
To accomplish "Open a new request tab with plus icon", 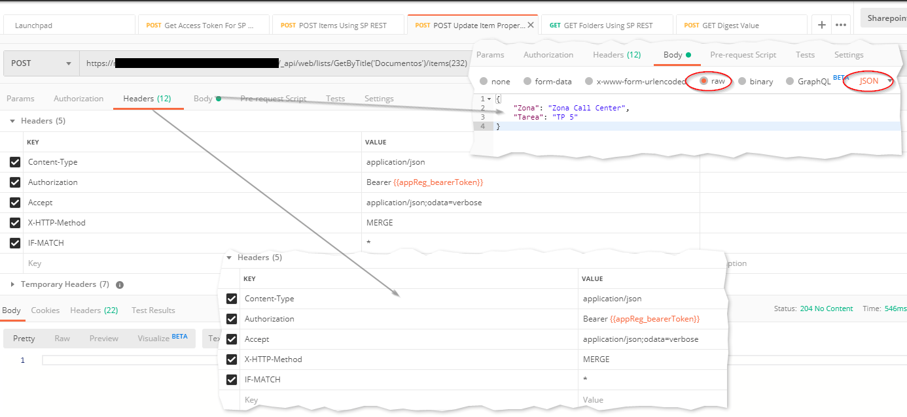I will click(x=822, y=24).
